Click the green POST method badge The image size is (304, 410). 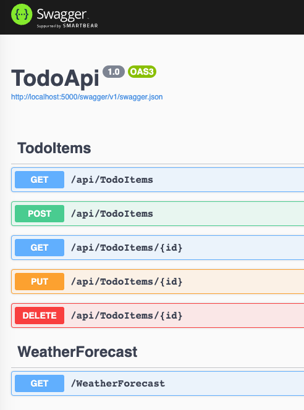click(40, 214)
